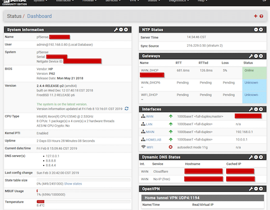270x210 pixels.
Task: Click the State table size progress bar
Action: [84, 180]
